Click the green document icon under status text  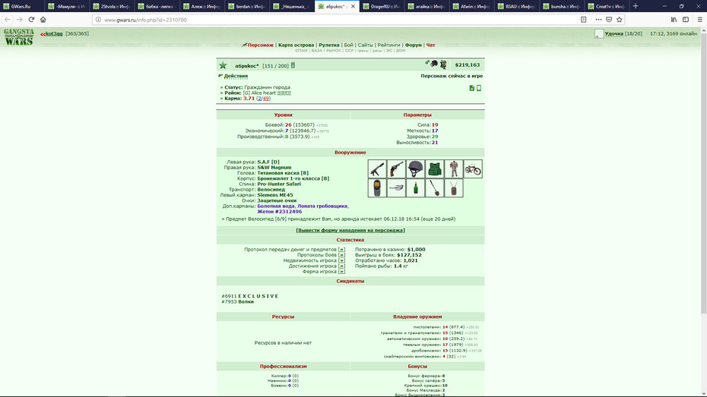pyautogui.click(x=471, y=88)
